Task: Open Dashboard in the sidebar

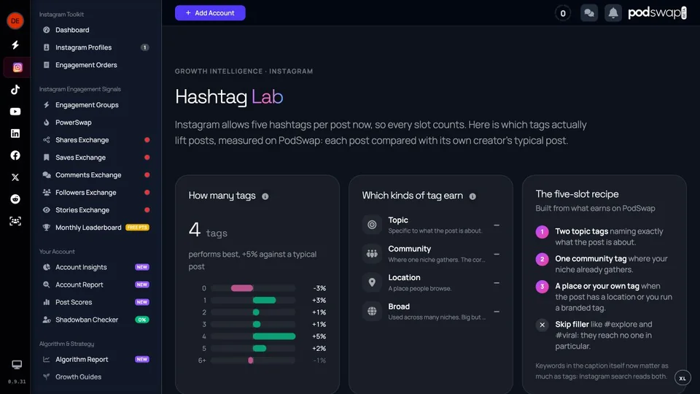Action: (96, 30)
